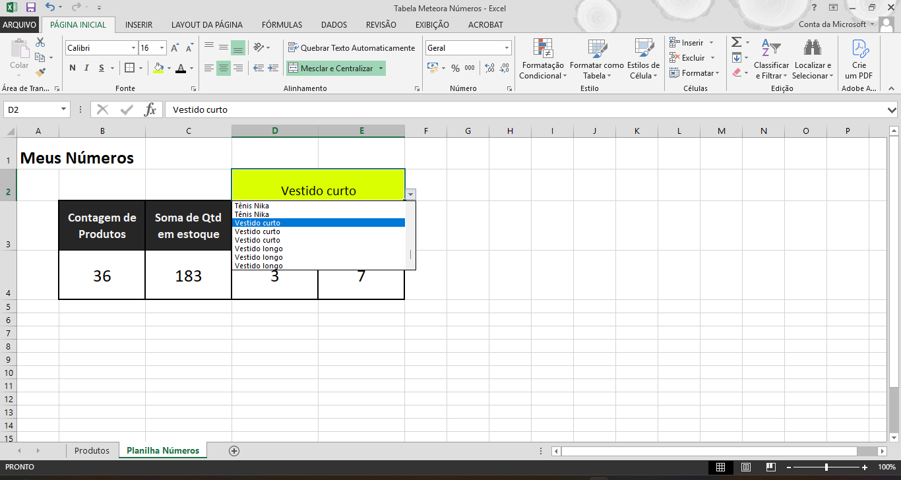Undo the last action

(51, 8)
